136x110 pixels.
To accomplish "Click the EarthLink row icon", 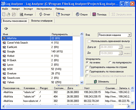I will click(x=4, y=47).
